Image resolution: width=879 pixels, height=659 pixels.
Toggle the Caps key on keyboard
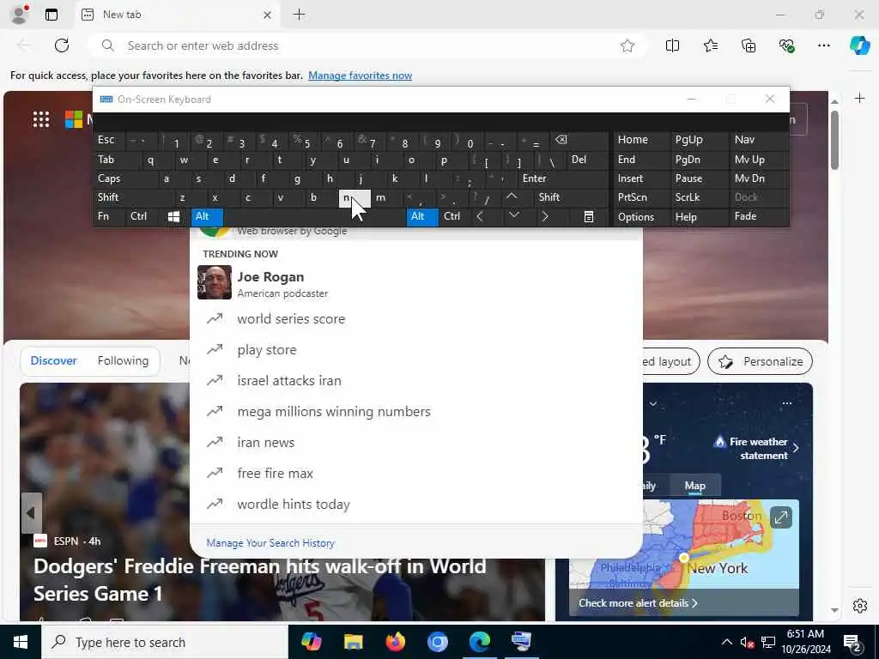pos(124,178)
